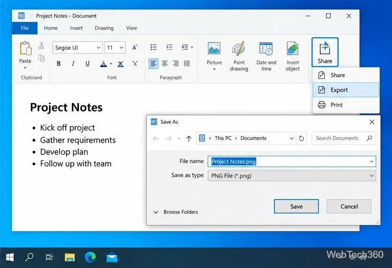Click the Search Documents field

pos(343,138)
